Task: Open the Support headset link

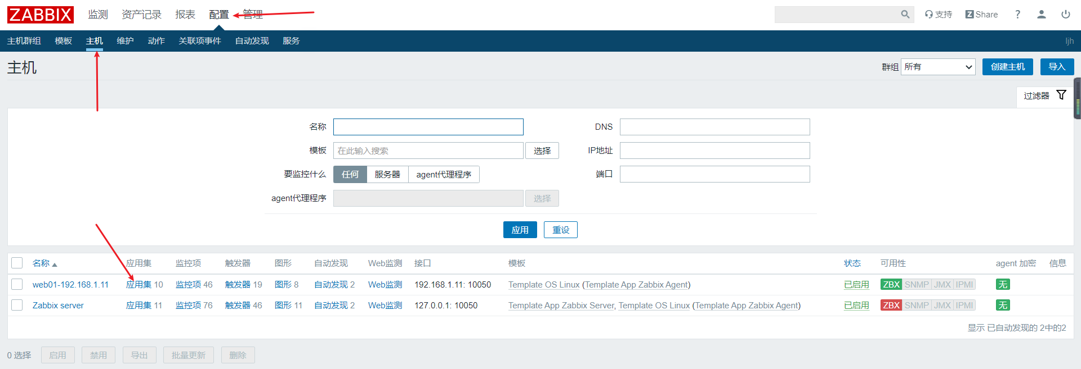Action: [938, 15]
